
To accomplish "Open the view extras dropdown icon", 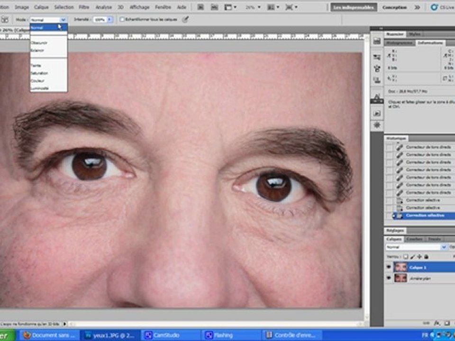I will point(230,7).
